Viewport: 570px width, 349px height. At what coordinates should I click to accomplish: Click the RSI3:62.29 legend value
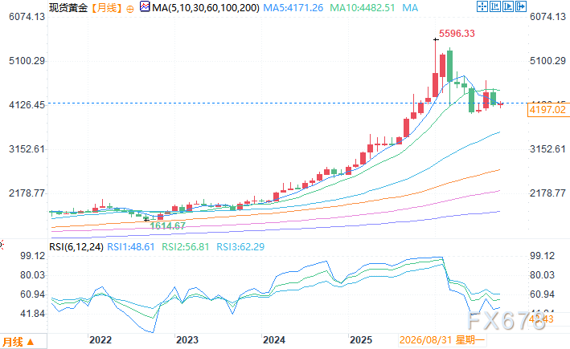(x=240, y=247)
